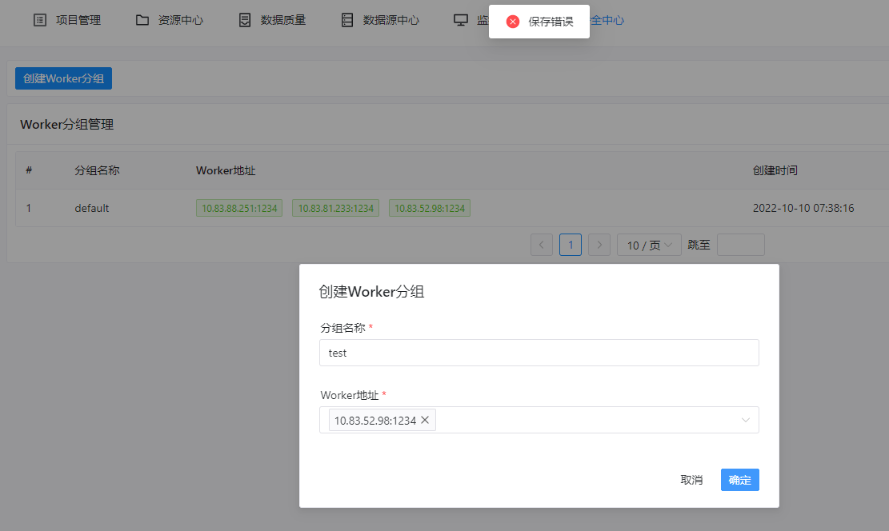
Task: Click the 监控中心 monitor icon
Action: tap(461, 19)
